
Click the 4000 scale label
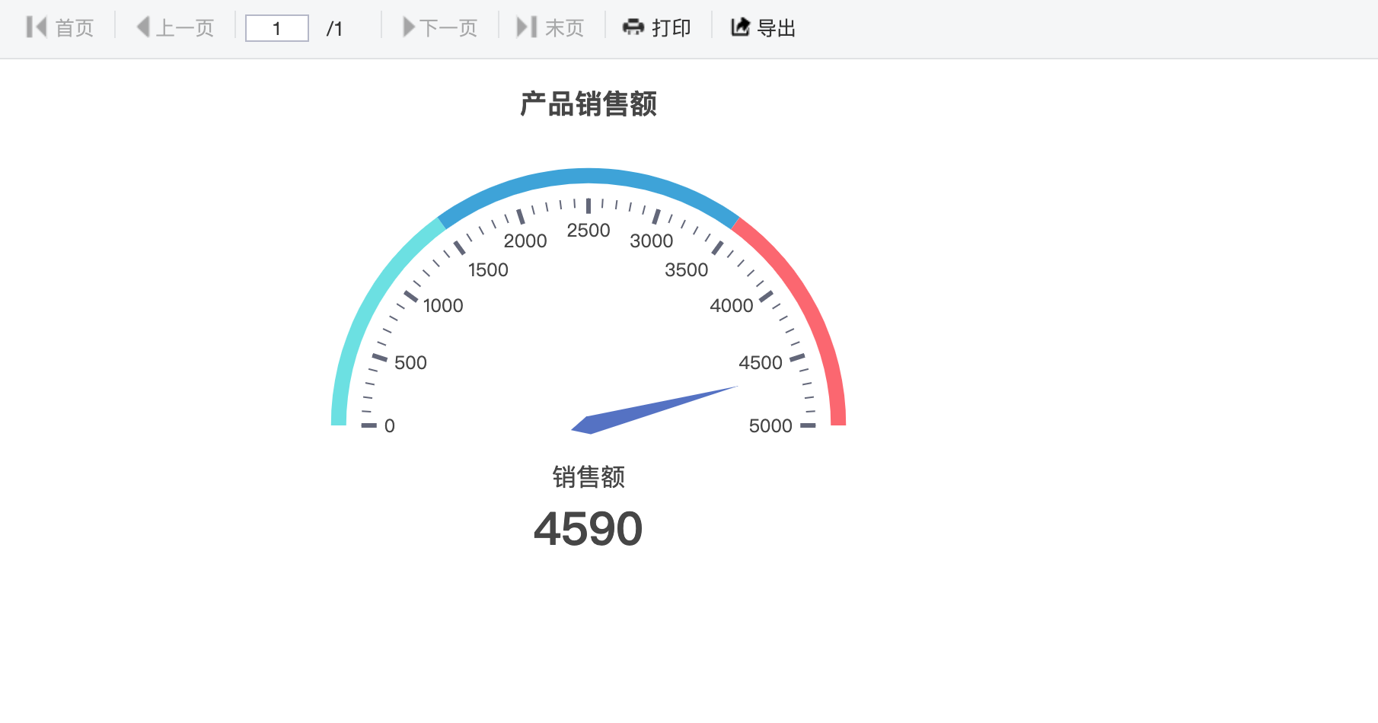(732, 305)
